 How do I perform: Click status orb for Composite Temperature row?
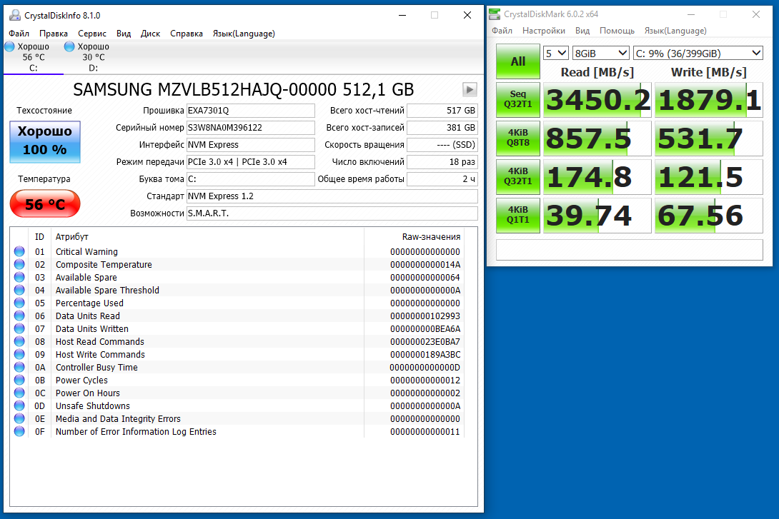19,264
